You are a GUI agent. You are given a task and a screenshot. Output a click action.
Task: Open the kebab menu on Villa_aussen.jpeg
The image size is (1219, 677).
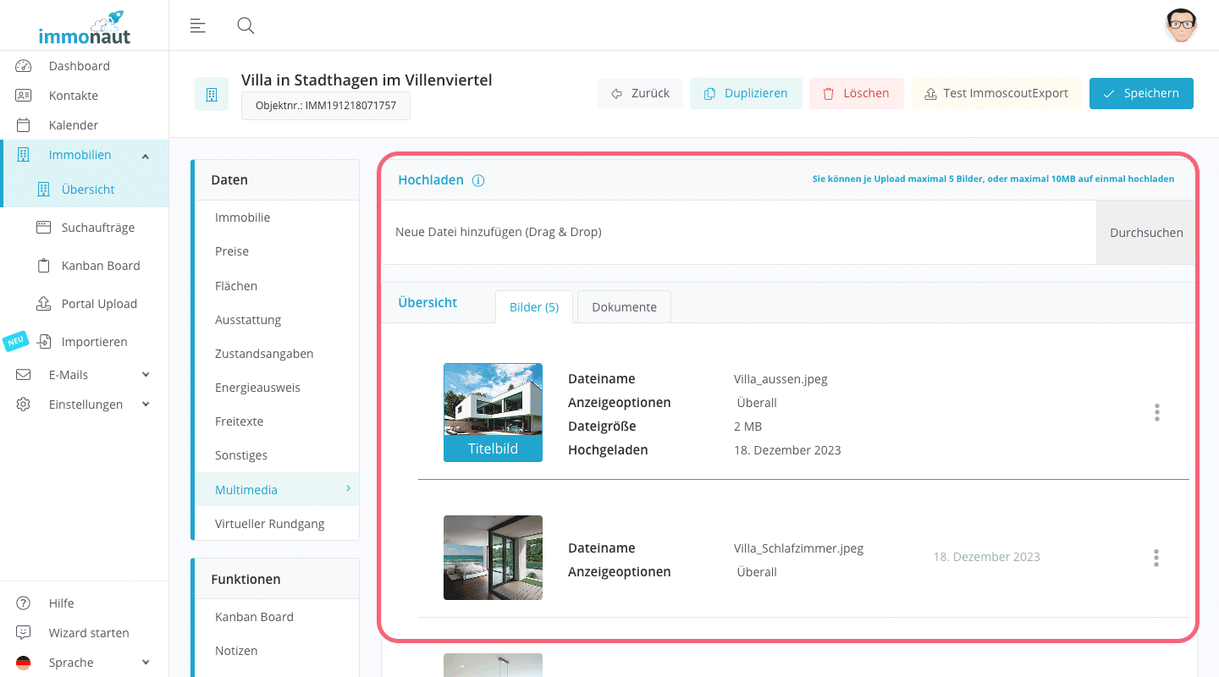coord(1156,412)
